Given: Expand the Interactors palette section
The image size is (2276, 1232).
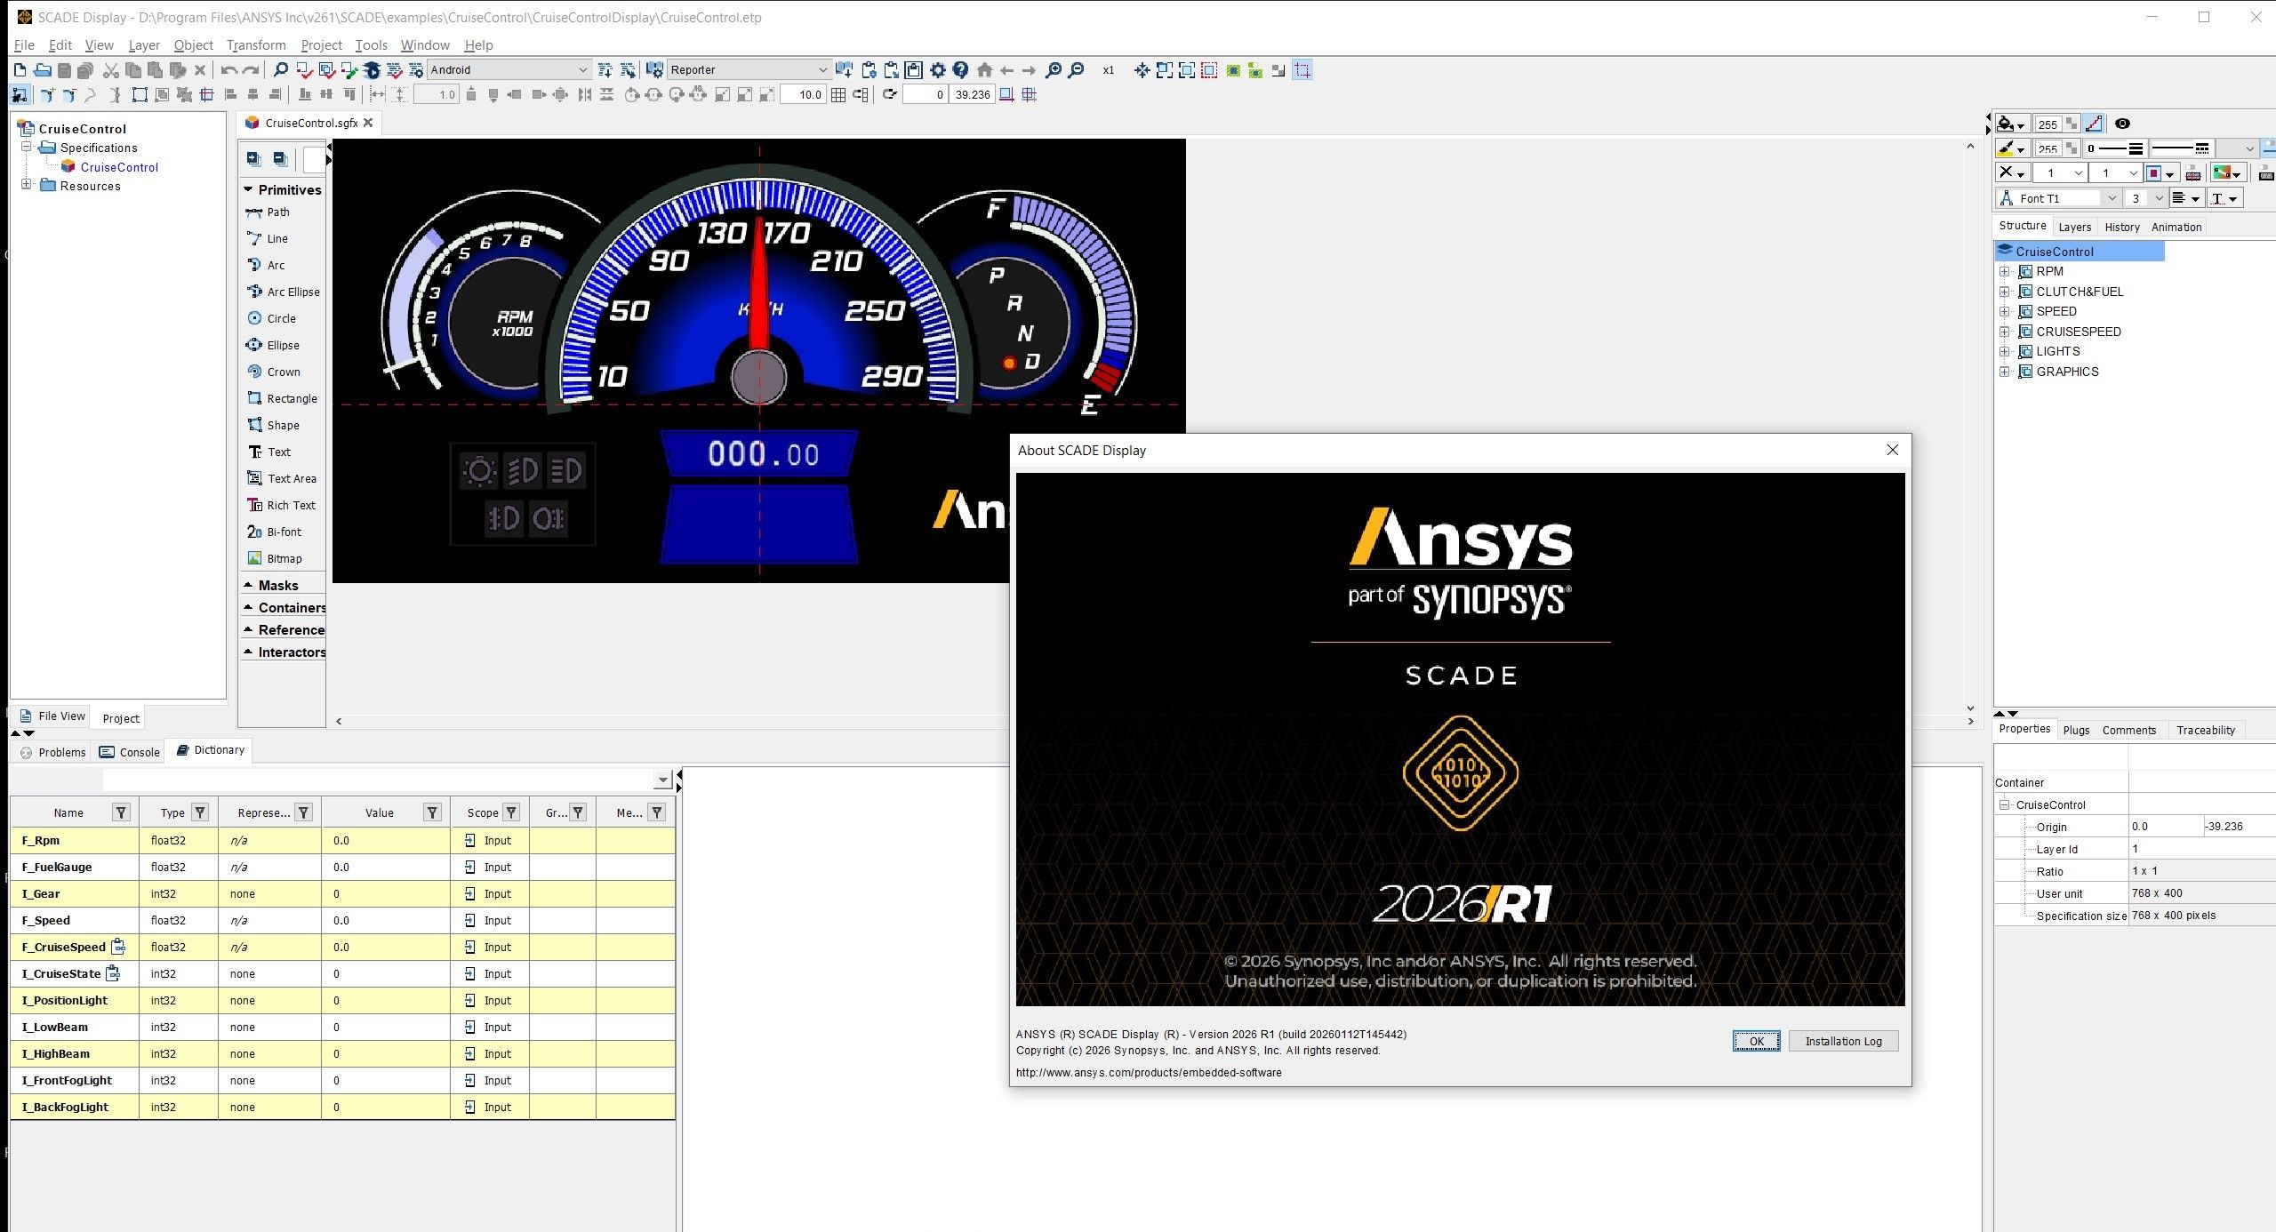Looking at the screenshot, I should [284, 652].
